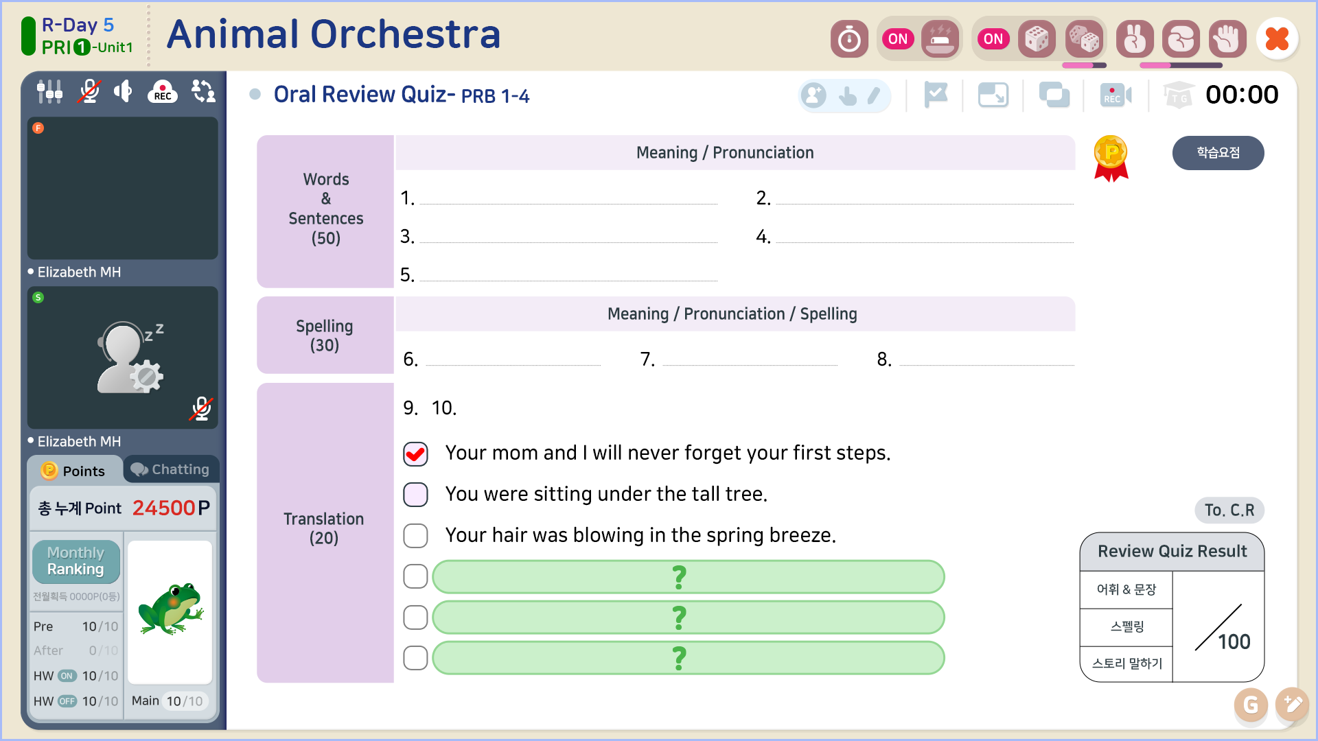Click the chat bubbles icon in toolbar

click(1054, 95)
